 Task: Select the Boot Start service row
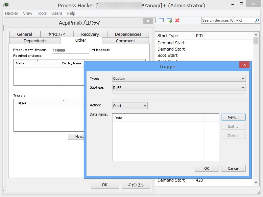point(204,55)
